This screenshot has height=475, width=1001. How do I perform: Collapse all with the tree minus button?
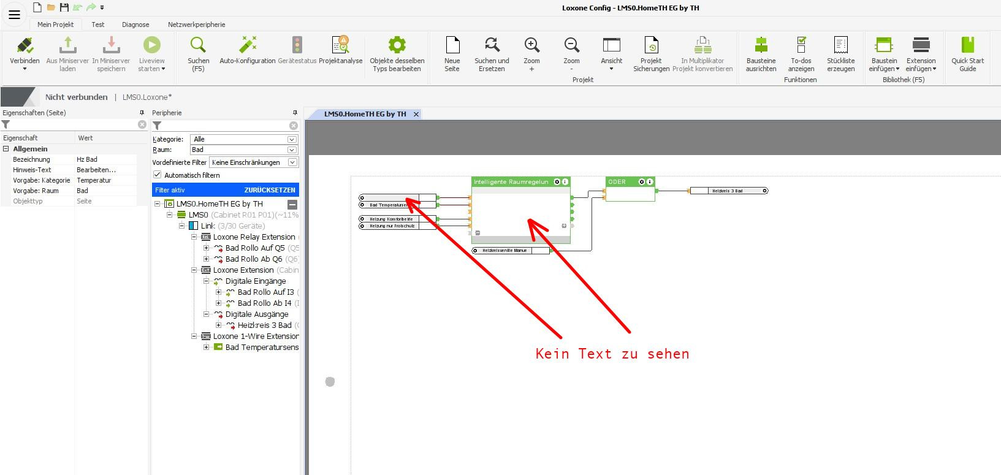(292, 204)
